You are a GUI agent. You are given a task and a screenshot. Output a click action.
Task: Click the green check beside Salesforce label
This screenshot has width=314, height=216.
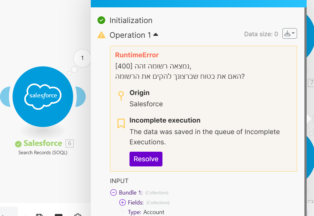18,144
